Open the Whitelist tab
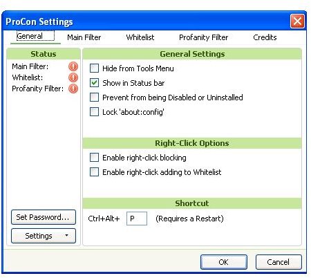Screen dimensions: 311x278 tap(140, 37)
